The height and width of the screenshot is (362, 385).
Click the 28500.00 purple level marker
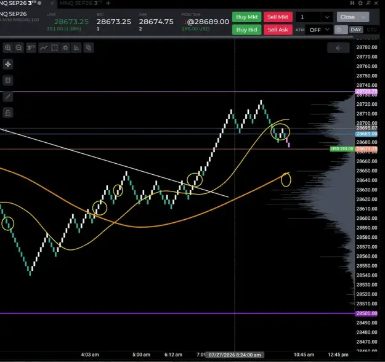pos(367,313)
